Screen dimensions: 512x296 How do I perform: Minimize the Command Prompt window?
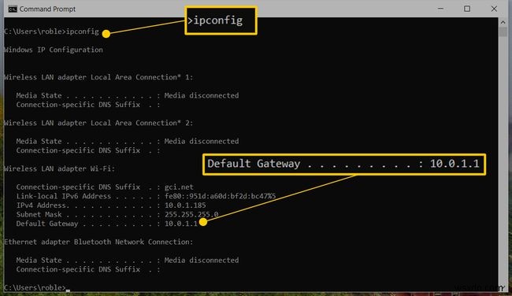coord(440,9)
